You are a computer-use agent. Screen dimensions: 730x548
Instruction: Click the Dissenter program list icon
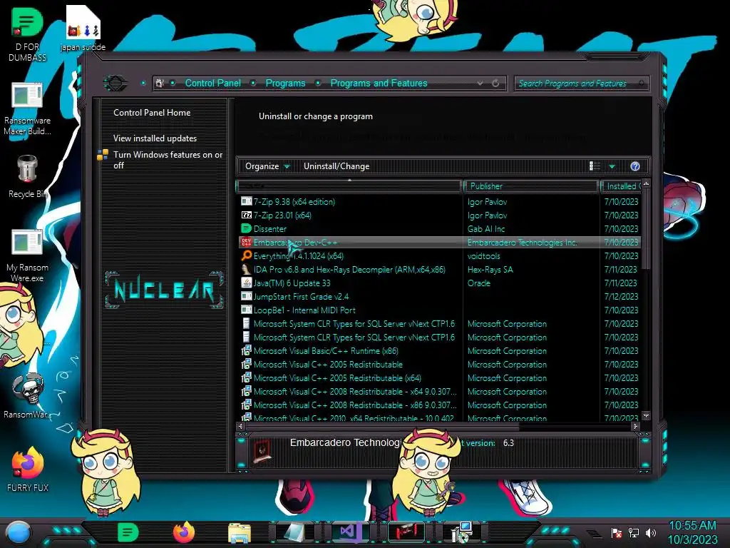(246, 228)
